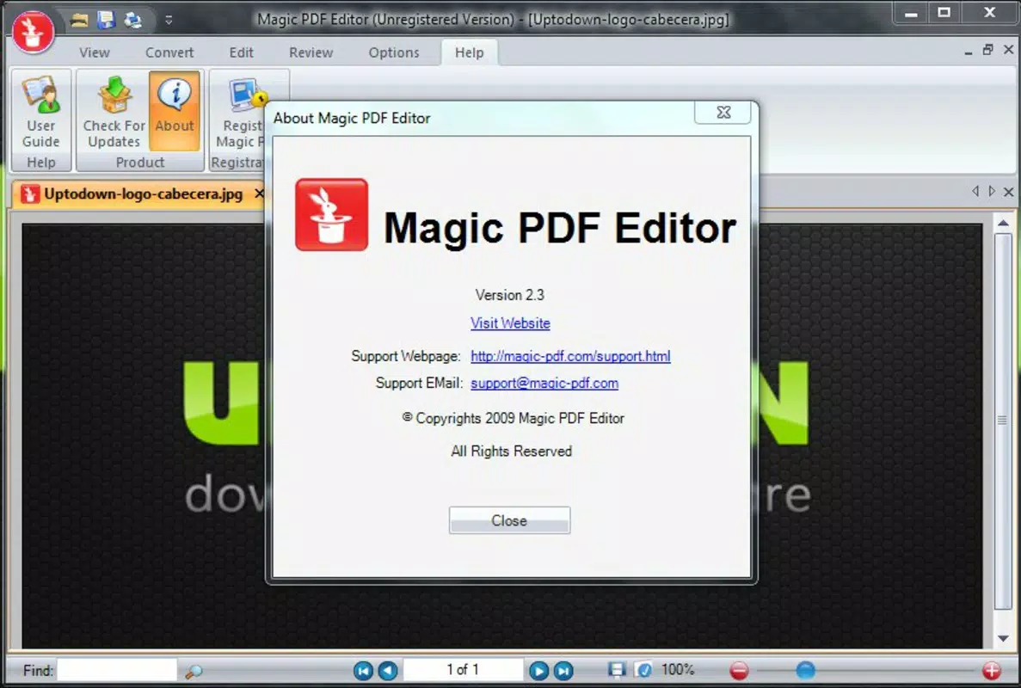The width and height of the screenshot is (1021, 688).
Task: Open the Review ribbon tab
Action: [x=311, y=52]
